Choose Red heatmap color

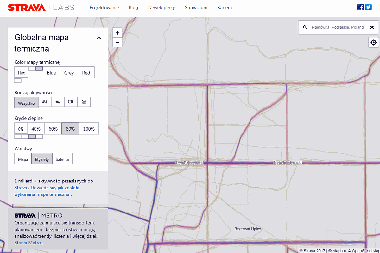[86, 73]
